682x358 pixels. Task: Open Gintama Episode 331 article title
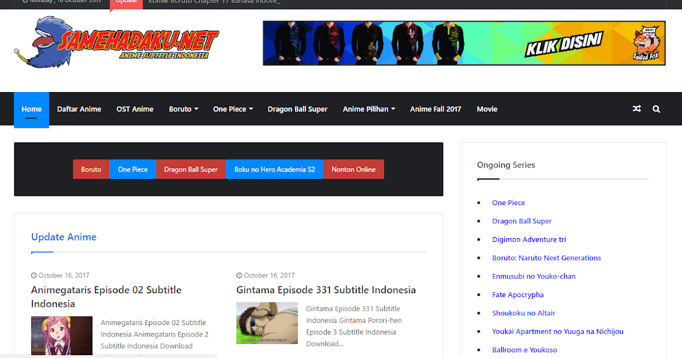pos(326,290)
